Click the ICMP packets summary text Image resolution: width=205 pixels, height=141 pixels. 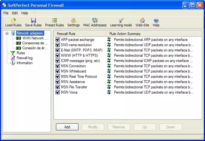click(x=153, y=61)
